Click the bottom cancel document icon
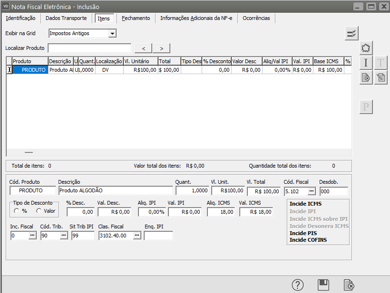Screen dimensions: 390x293 349,284
